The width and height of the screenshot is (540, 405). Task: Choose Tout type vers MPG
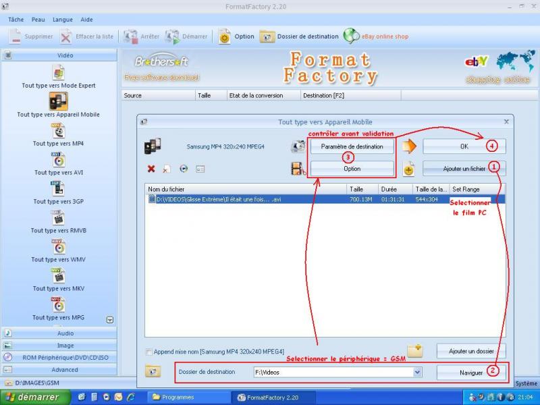[58, 308]
